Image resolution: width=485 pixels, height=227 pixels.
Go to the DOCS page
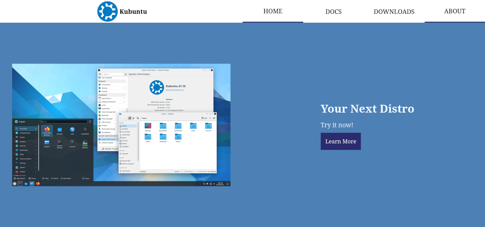coord(334,12)
